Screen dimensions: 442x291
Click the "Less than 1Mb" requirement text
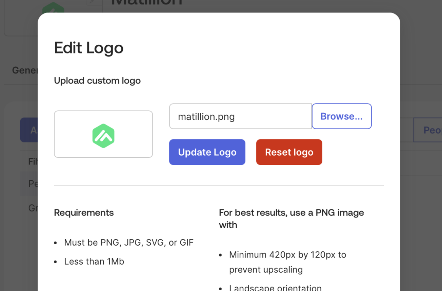(94, 262)
